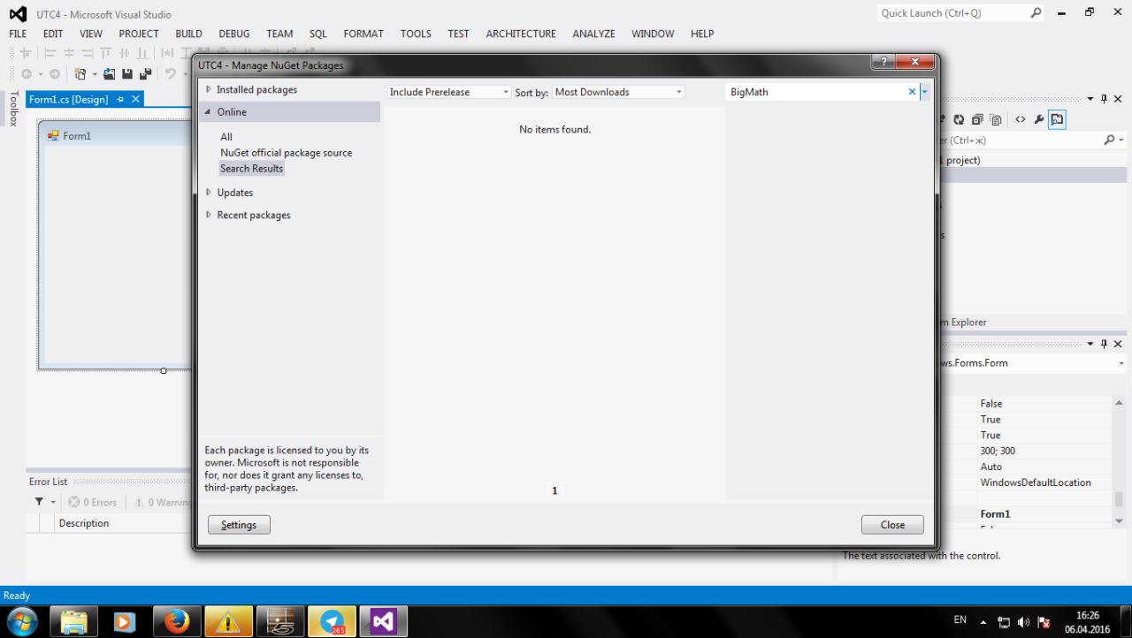1132x638 pixels.
Task: Open the TOOLS menu
Action: [x=416, y=34]
